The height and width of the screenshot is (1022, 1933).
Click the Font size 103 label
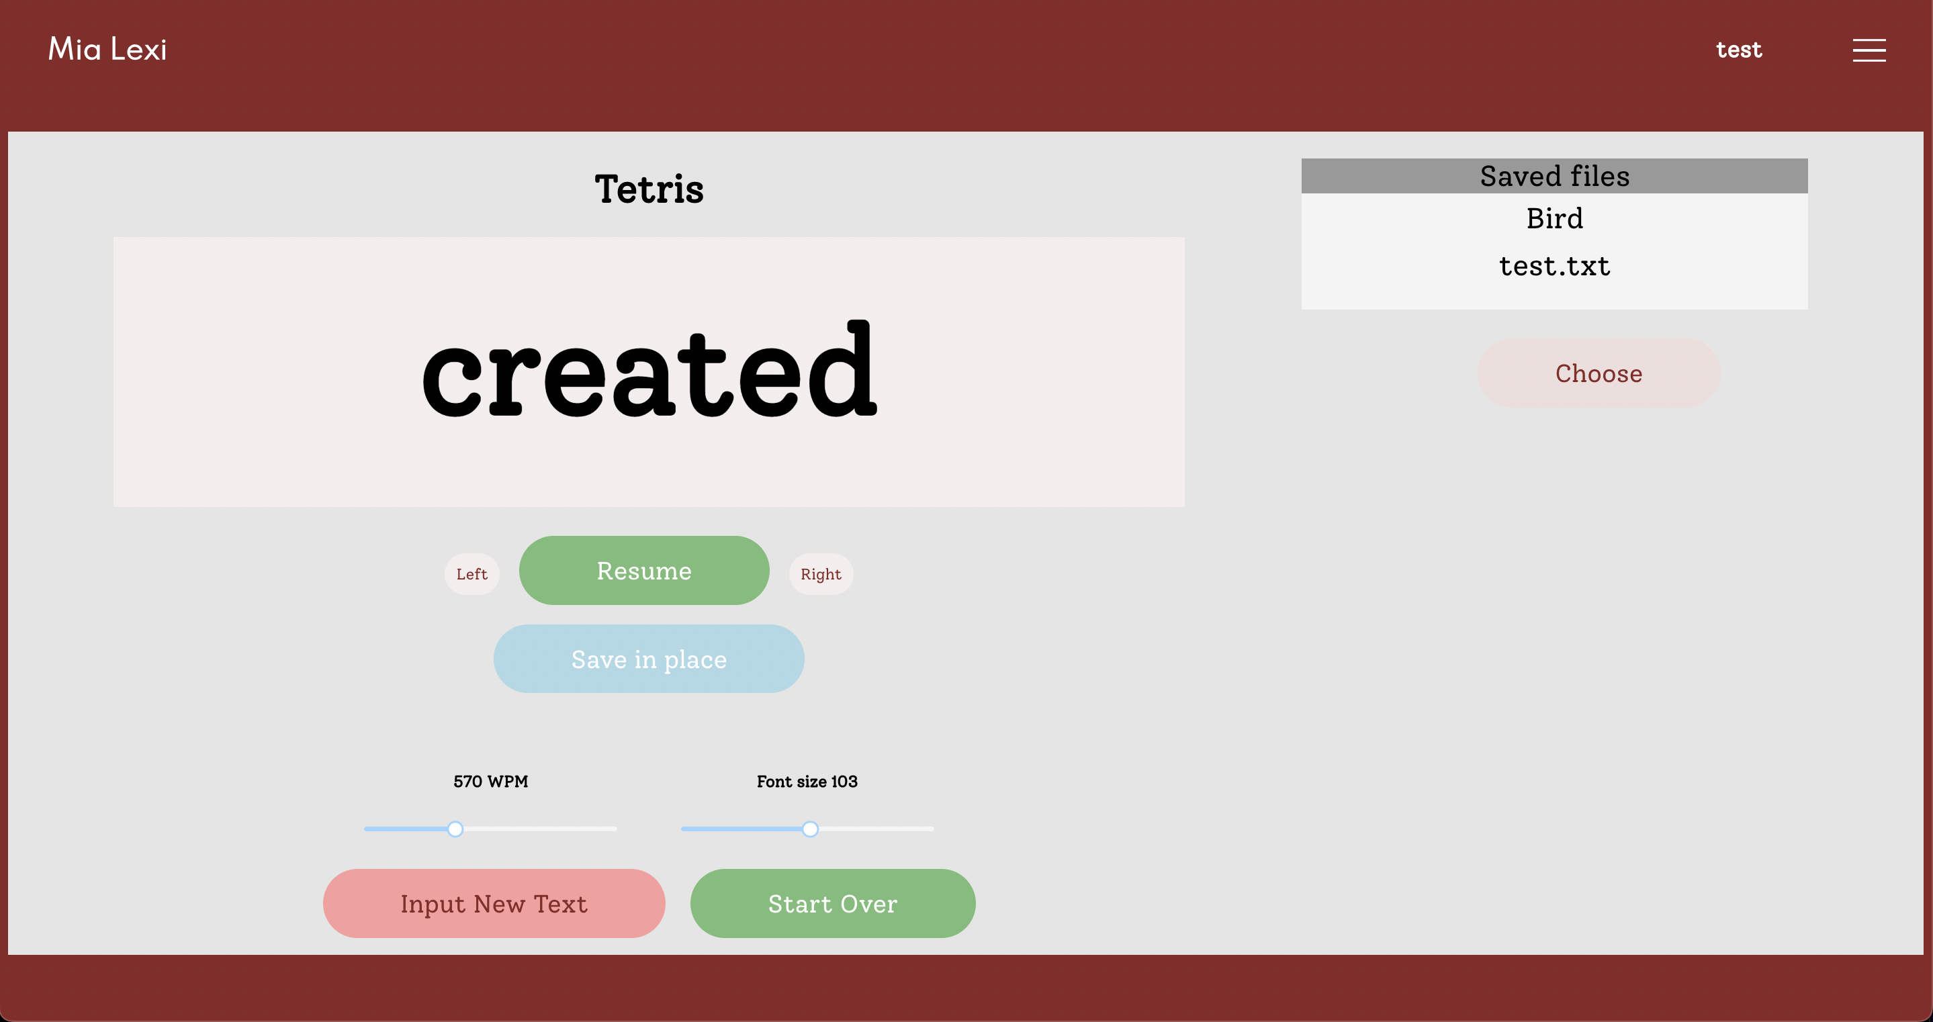coord(807,781)
